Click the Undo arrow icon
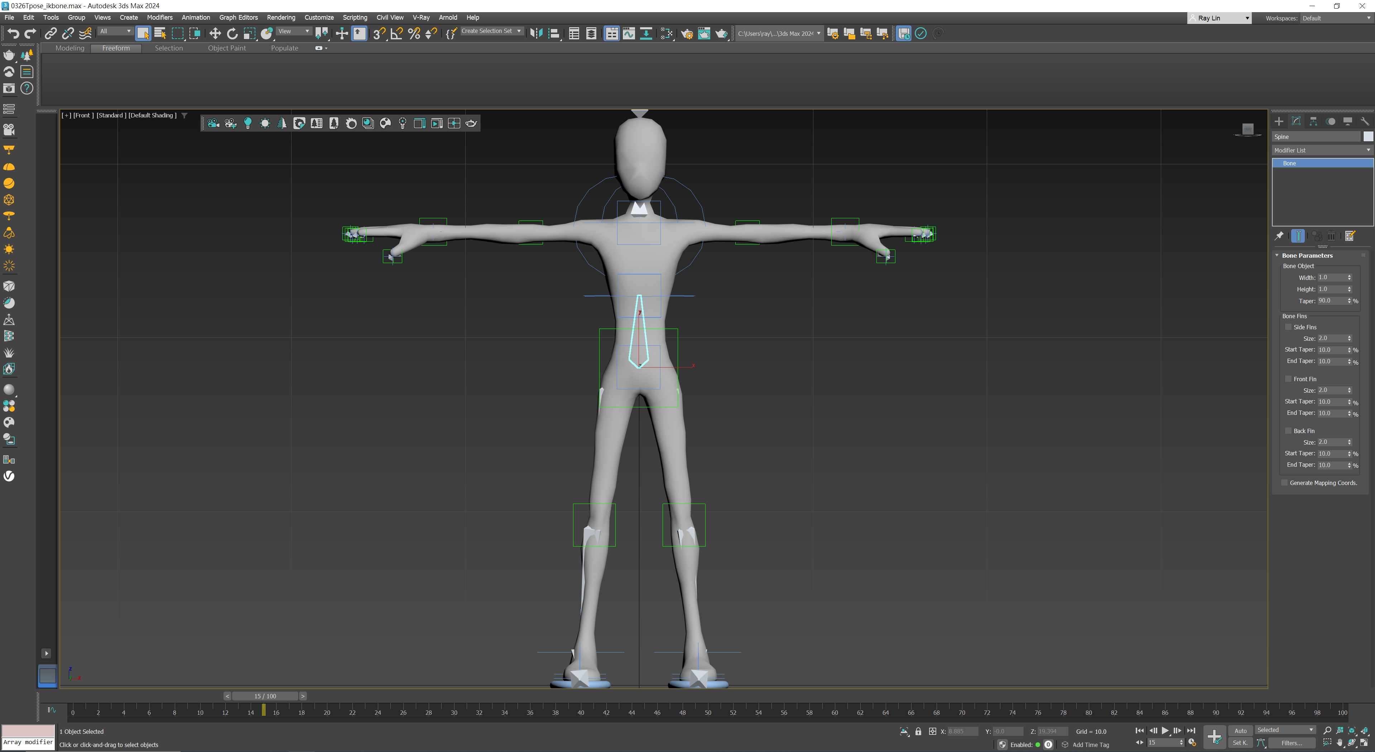Viewport: 1375px width, 752px height. 13,34
